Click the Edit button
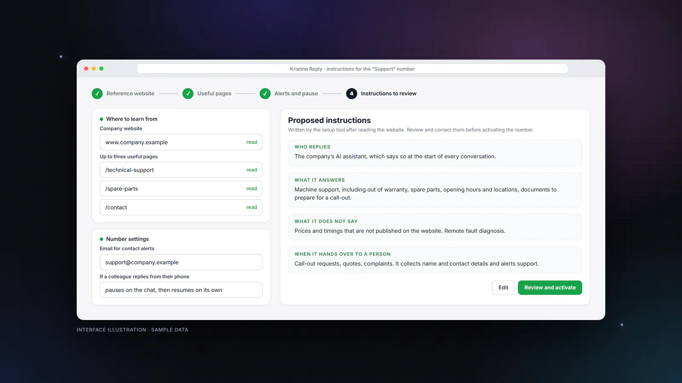 tap(503, 288)
